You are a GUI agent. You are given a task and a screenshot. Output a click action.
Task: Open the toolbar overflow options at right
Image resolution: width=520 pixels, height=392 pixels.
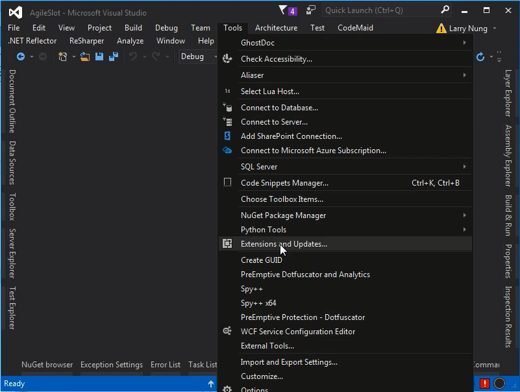[499, 56]
